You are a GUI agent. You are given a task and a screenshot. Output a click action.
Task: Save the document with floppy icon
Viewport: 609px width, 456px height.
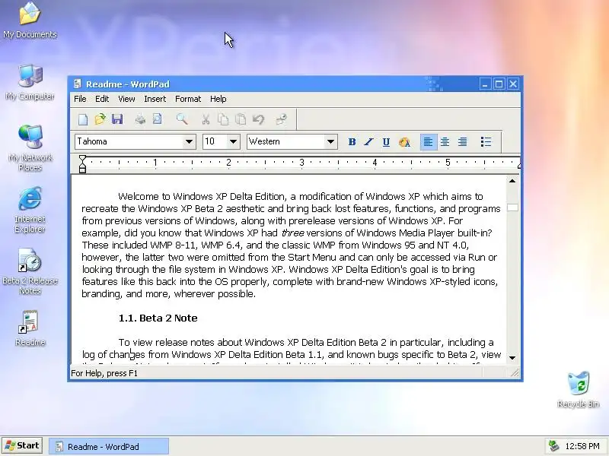(117, 119)
